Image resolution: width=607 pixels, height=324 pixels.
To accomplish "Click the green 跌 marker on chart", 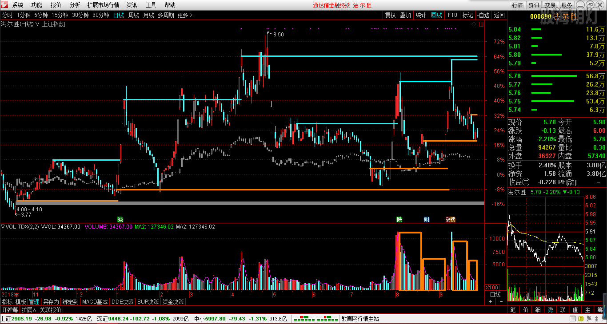I will point(399,219).
